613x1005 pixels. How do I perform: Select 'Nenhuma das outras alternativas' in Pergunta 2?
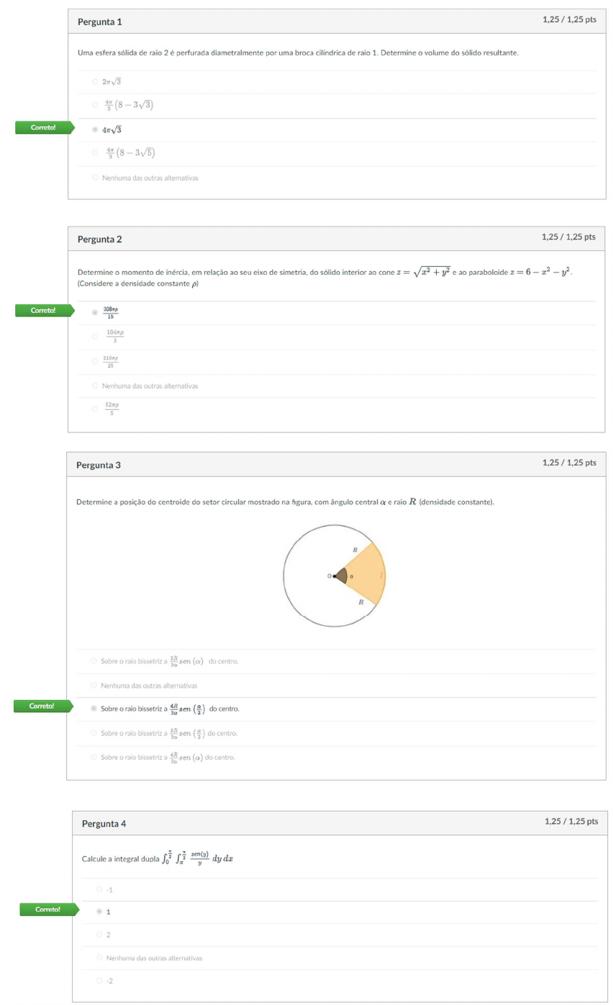(95, 386)
